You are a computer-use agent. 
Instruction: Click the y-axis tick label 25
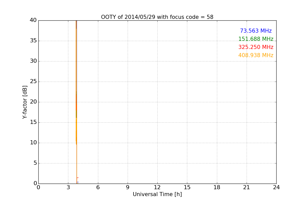(33, 81)
